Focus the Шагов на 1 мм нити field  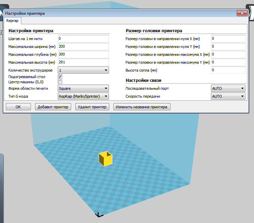pyautogui.click(x=83, y=39)
